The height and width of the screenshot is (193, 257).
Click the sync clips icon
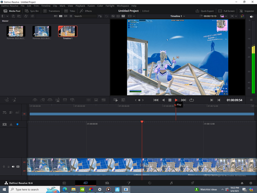point(26,16)
